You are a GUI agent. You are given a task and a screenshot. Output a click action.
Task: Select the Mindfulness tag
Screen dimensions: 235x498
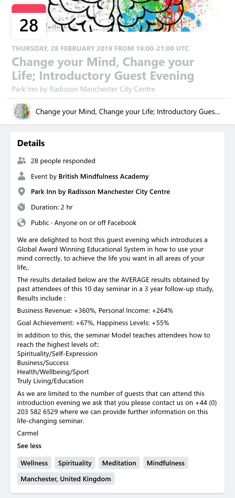pos(166,463)
